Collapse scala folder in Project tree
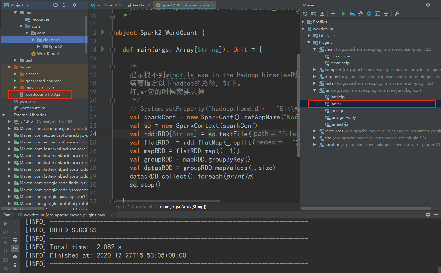This screenshot has width=441, height=273. [21, 26]
